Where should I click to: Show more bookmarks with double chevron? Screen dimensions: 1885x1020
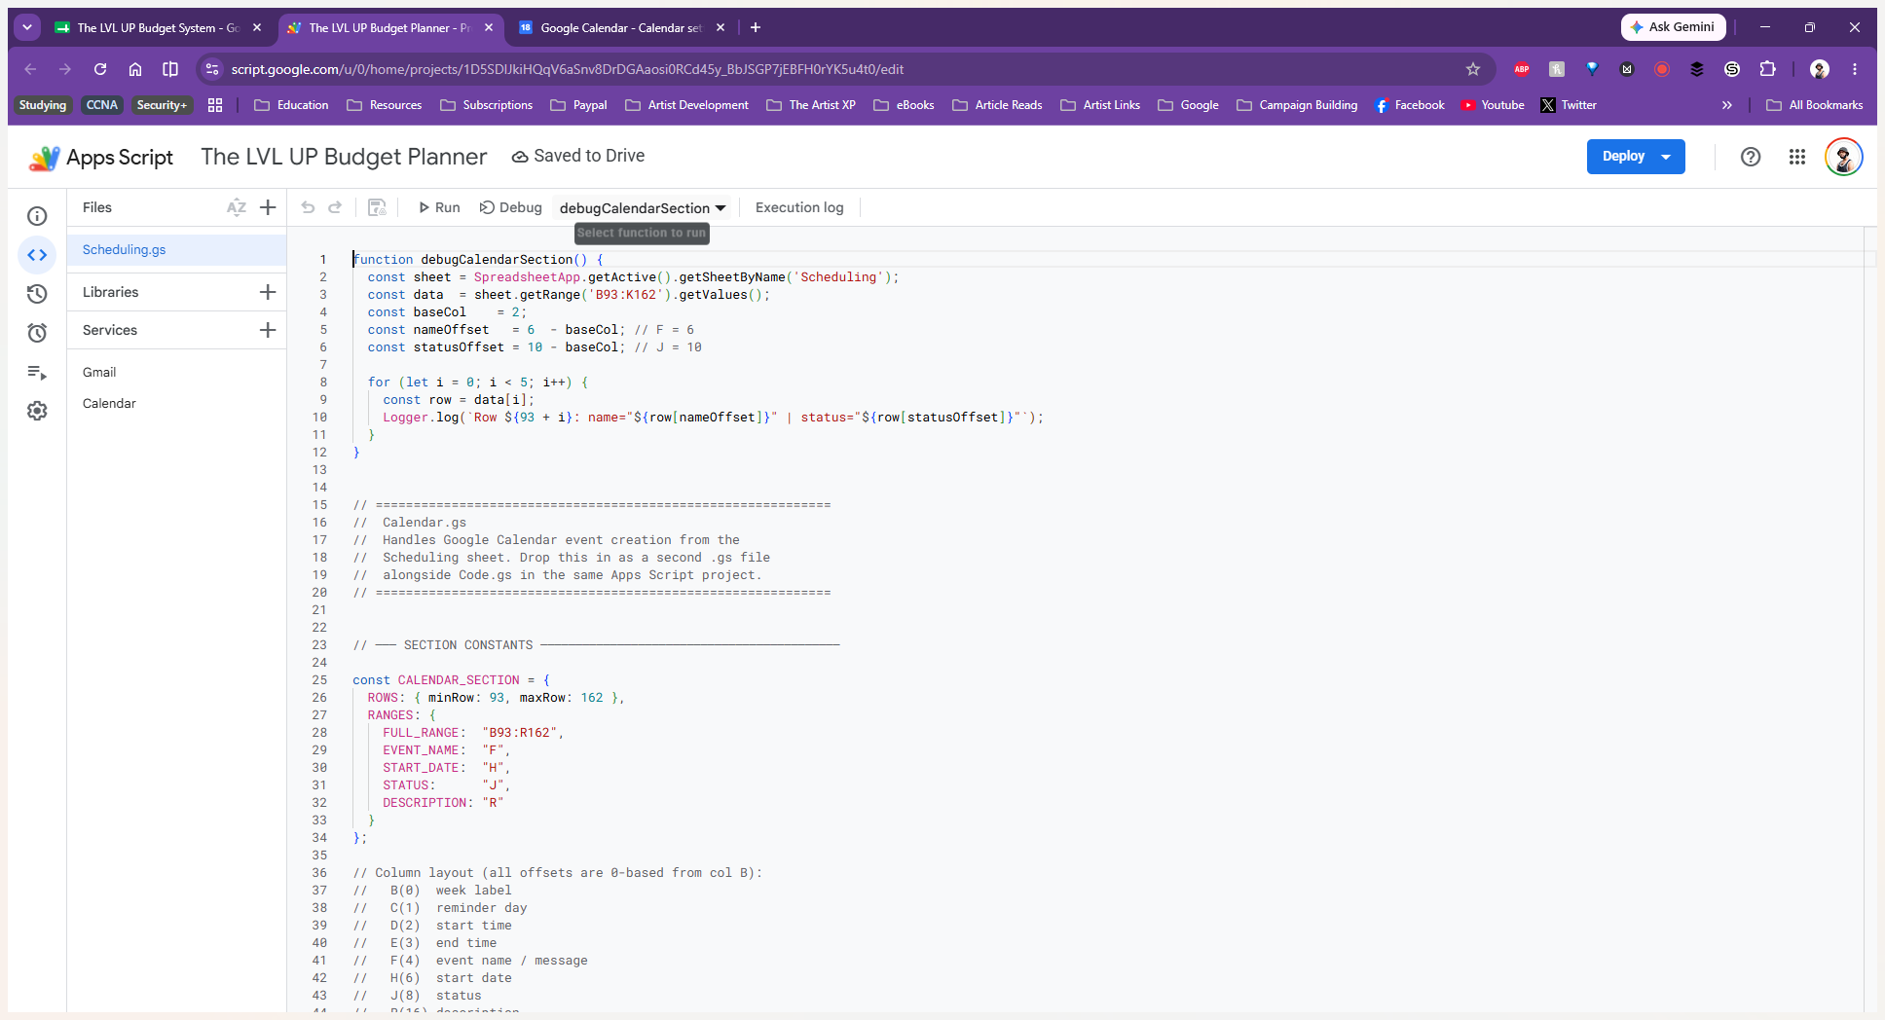pyautogui.click(x=1727, y=105)
